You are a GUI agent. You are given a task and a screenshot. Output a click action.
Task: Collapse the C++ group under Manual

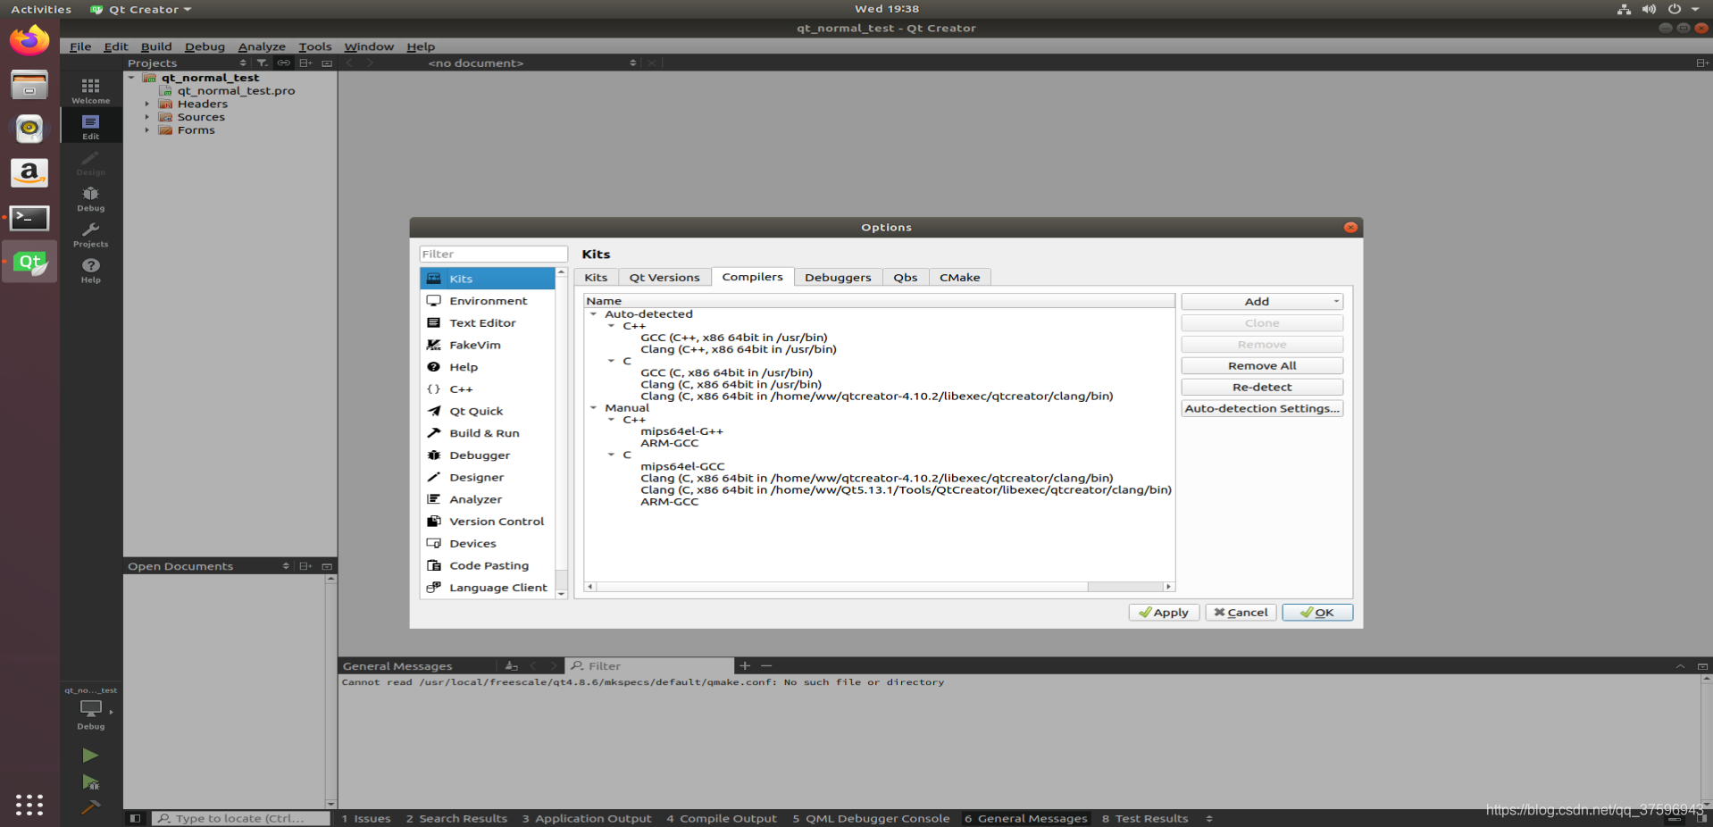coord(611,420)
